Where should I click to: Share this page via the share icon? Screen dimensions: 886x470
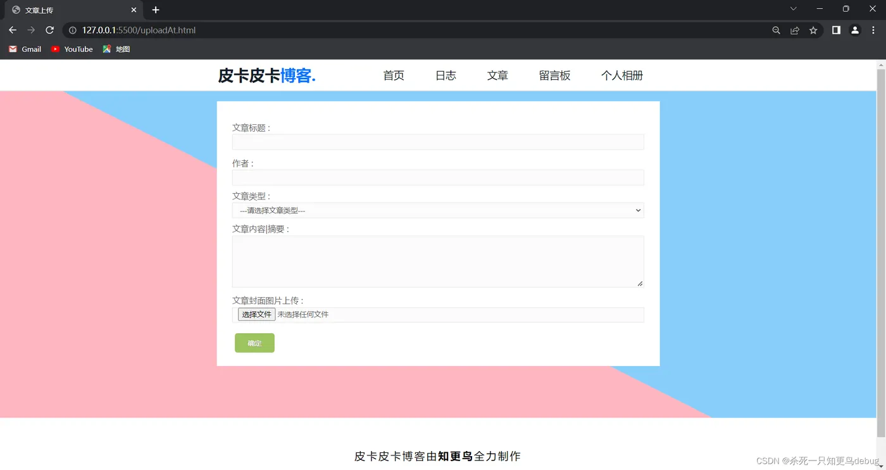point(795,30)
